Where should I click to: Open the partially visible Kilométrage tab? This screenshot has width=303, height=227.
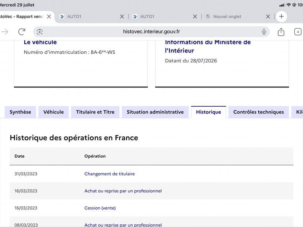[298, 112]
